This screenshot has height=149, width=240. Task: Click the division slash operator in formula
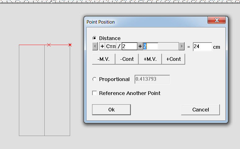(119, 47)
